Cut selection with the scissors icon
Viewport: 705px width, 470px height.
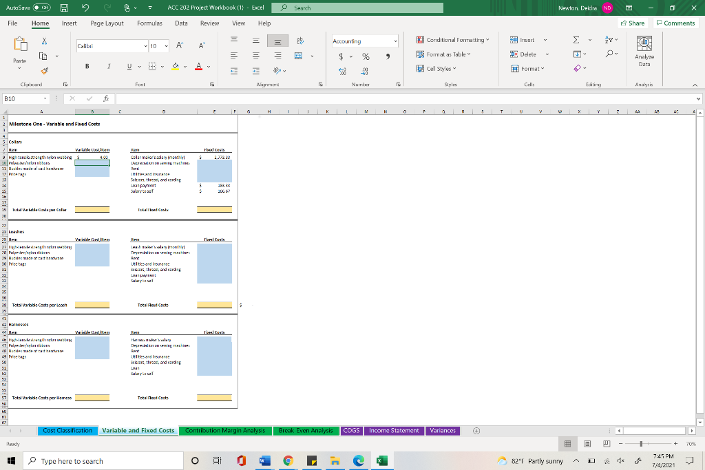click(44, 41)
